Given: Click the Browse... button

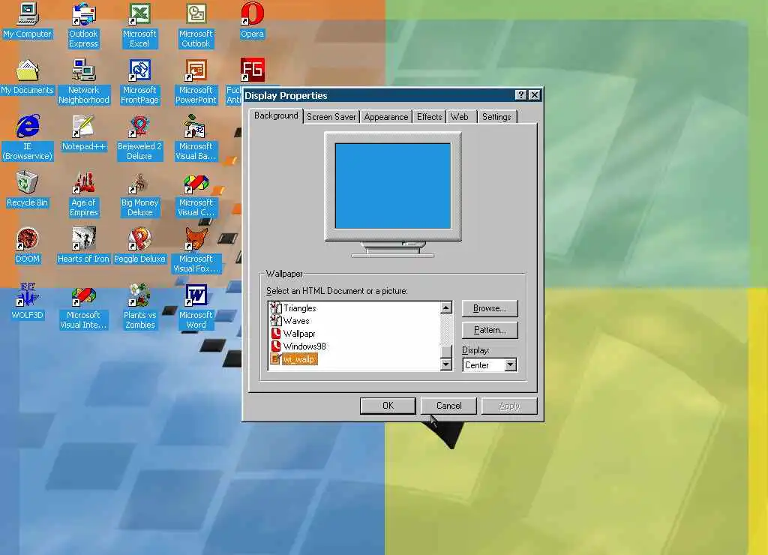Looking at the screenshot, I should pos(489,308).
